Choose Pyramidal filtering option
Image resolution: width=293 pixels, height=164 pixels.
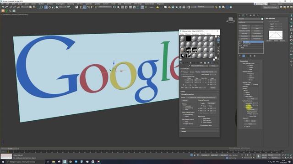[x=184, y=106]
